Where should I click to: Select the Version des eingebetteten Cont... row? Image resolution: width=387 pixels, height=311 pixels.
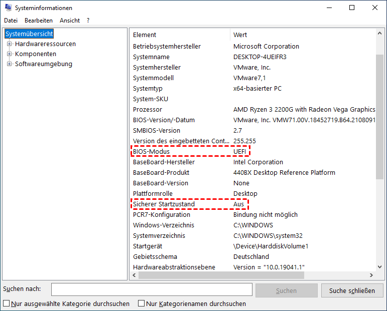pyautogui.click(x=253, y=141)
